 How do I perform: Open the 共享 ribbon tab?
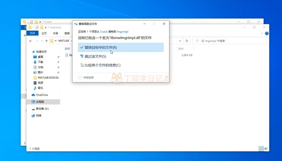click(x=56, y=34)
